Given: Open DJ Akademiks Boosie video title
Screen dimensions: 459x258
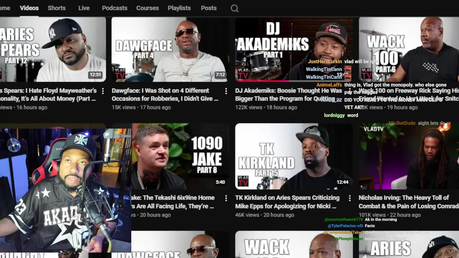Looking at the screenshot, I should click(x=289, y=95).
